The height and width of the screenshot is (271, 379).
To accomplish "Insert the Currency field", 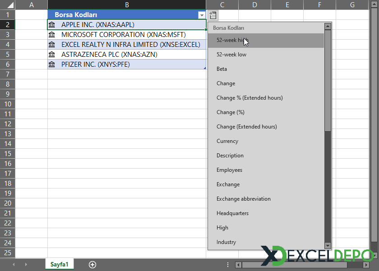I will [266, 141].
